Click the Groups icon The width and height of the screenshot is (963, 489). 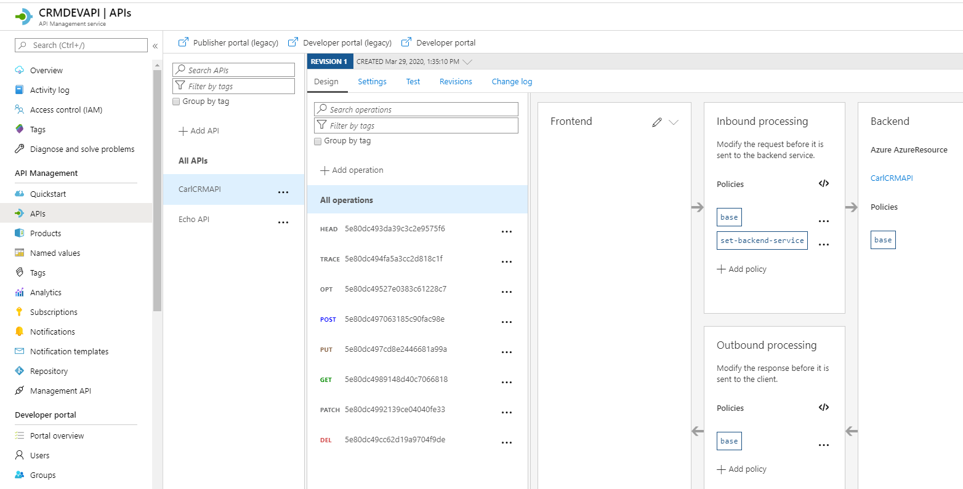click(19, 475)
